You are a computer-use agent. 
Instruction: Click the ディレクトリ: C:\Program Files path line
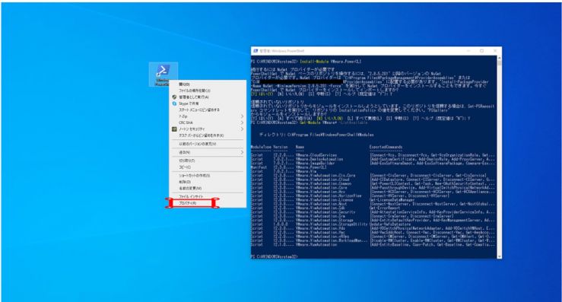(316, 135)
